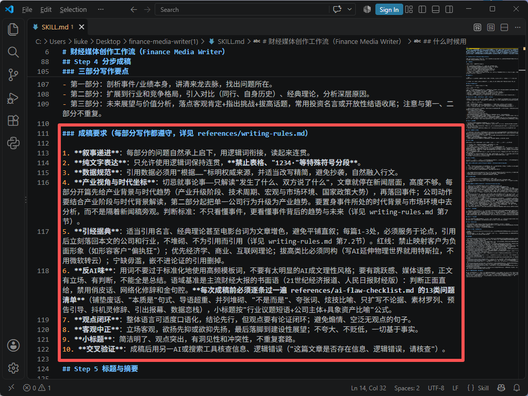Click breadcrumb C: drive
Image resolution: width=528 pixels, height=396 pixels.
point(38,41)
